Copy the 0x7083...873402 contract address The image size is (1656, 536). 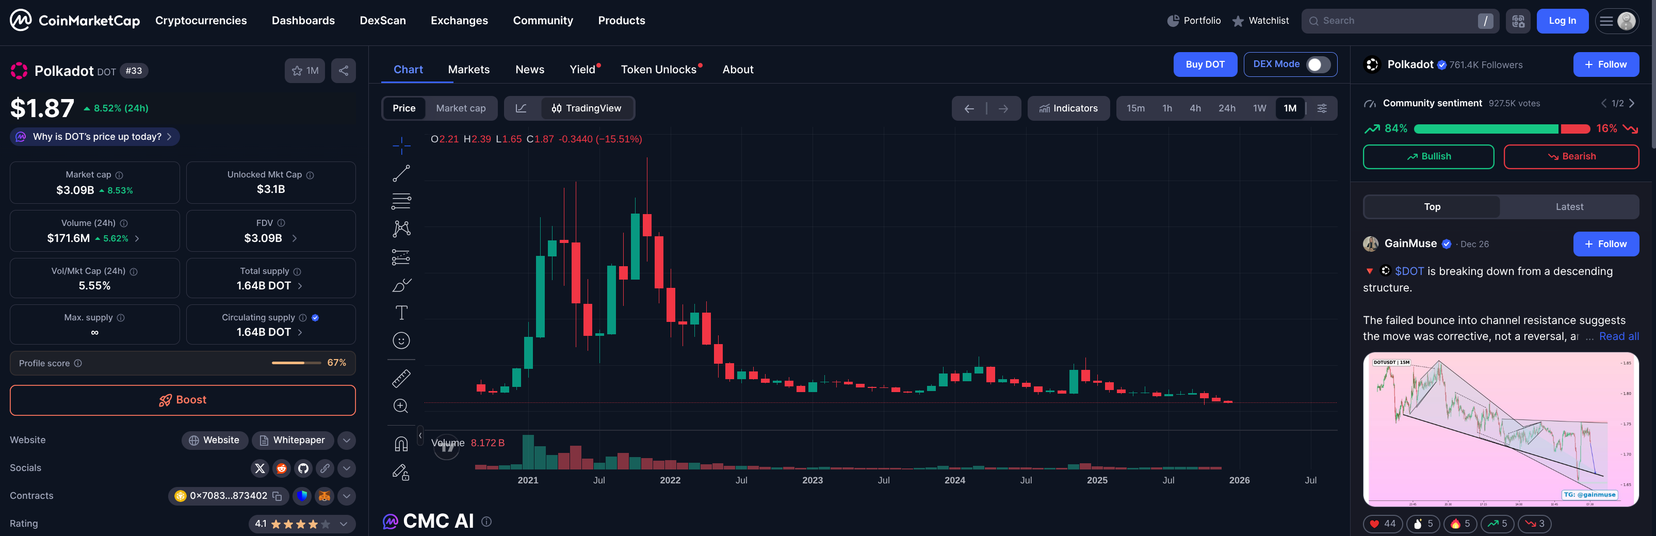(x=277, y=496)
